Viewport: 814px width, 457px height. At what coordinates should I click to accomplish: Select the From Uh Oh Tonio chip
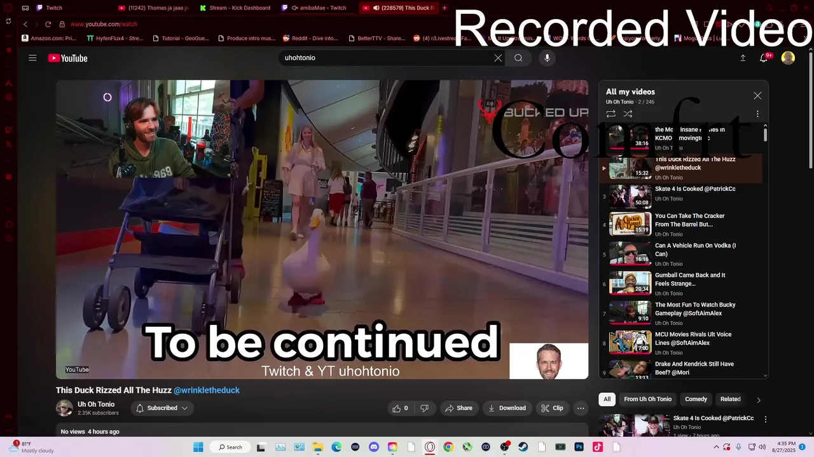pos(647,399)
